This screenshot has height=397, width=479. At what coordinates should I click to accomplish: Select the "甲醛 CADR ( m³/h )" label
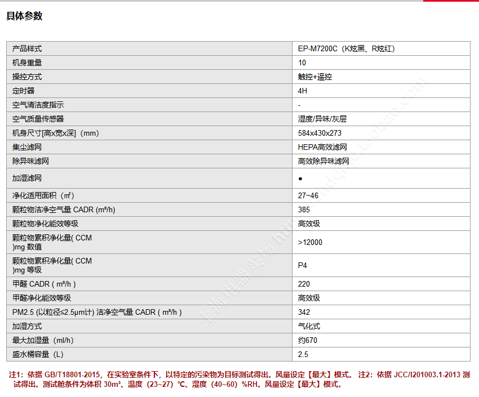tap(44, 284)
